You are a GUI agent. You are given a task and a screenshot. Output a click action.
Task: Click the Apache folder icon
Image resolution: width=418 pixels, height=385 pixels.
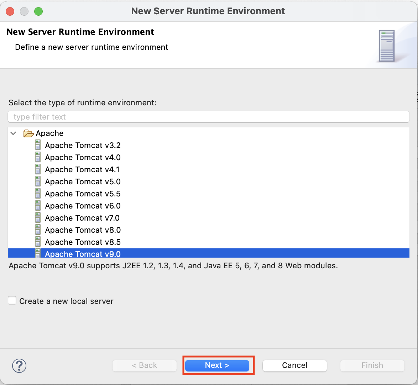[28, 133]
